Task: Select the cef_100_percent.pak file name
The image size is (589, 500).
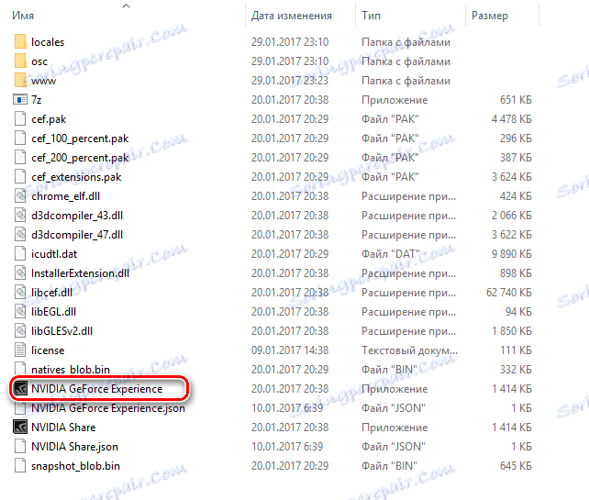Action: 80,139
